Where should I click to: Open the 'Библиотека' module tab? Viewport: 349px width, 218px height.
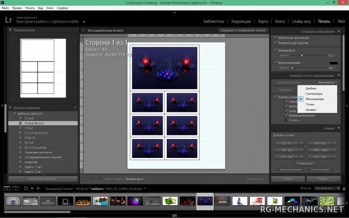[214, 22]
